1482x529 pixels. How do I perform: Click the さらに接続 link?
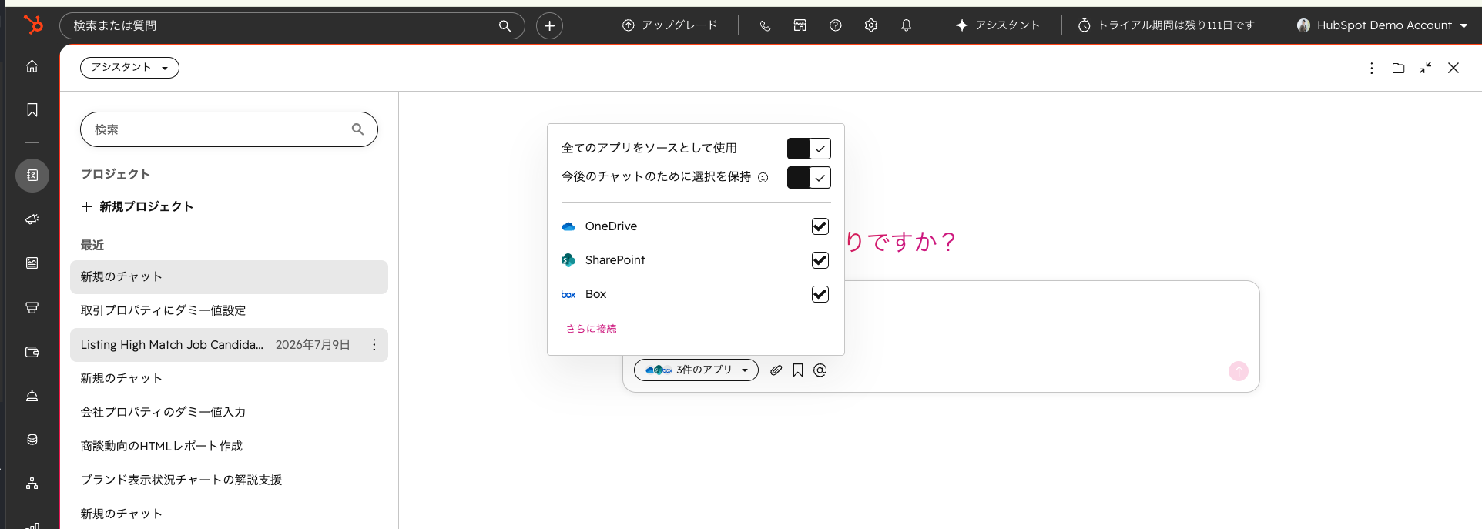[592, 329]
